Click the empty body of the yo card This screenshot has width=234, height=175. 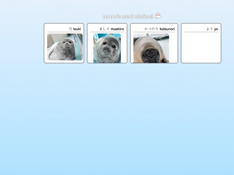click(201, 48)
